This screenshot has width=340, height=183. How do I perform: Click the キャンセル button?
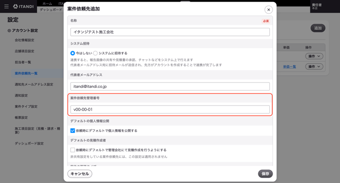(80, 174)
